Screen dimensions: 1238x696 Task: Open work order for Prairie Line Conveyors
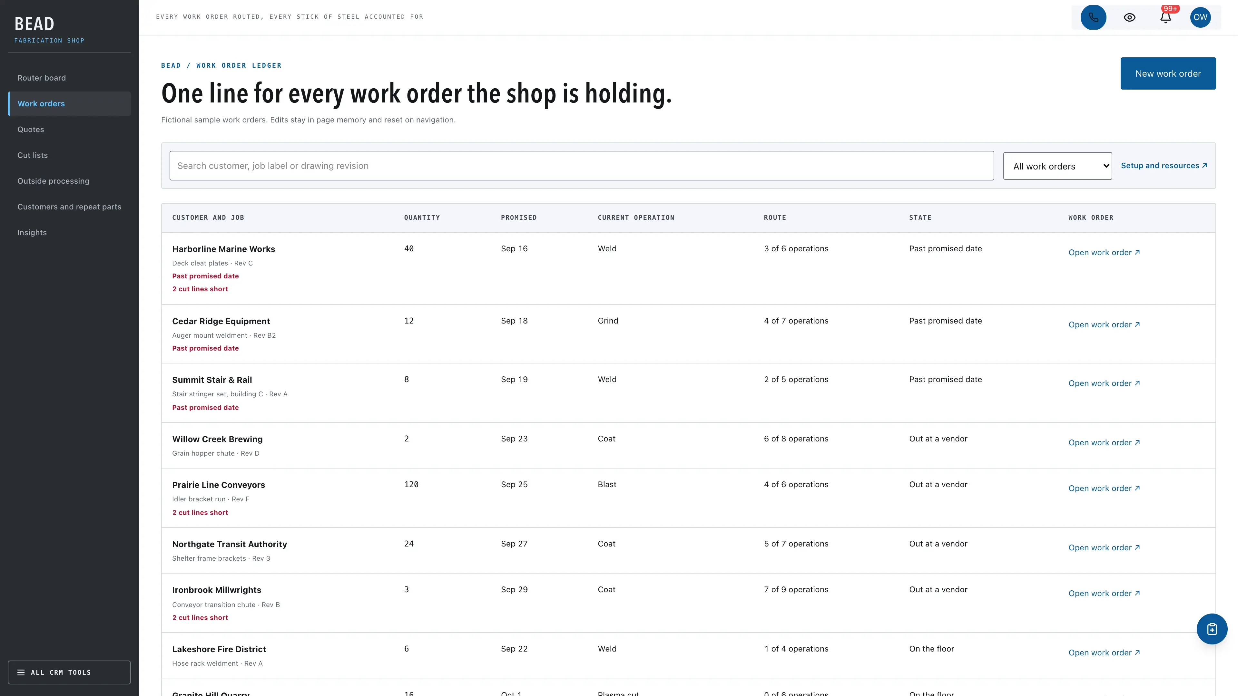1104,488
